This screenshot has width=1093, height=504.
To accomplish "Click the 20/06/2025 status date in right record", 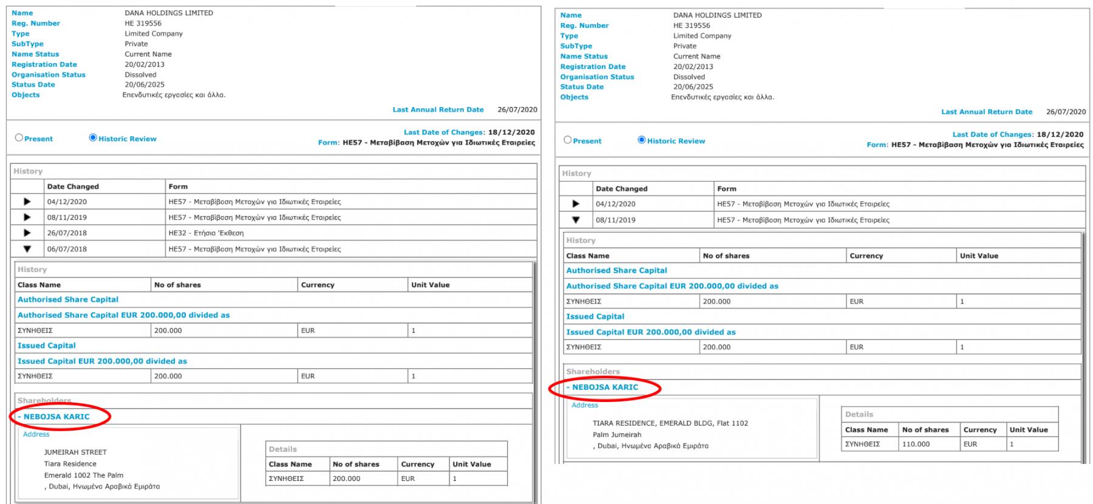I will tap(693, 87).
